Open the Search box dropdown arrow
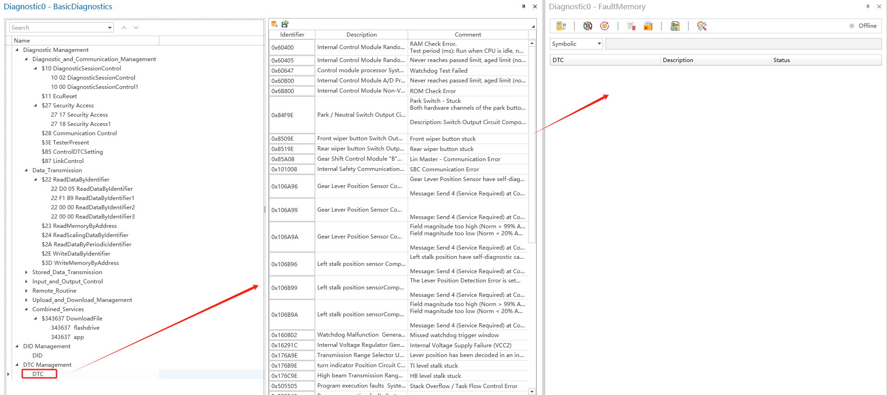The image size is (888, 395). click(110, 28)
